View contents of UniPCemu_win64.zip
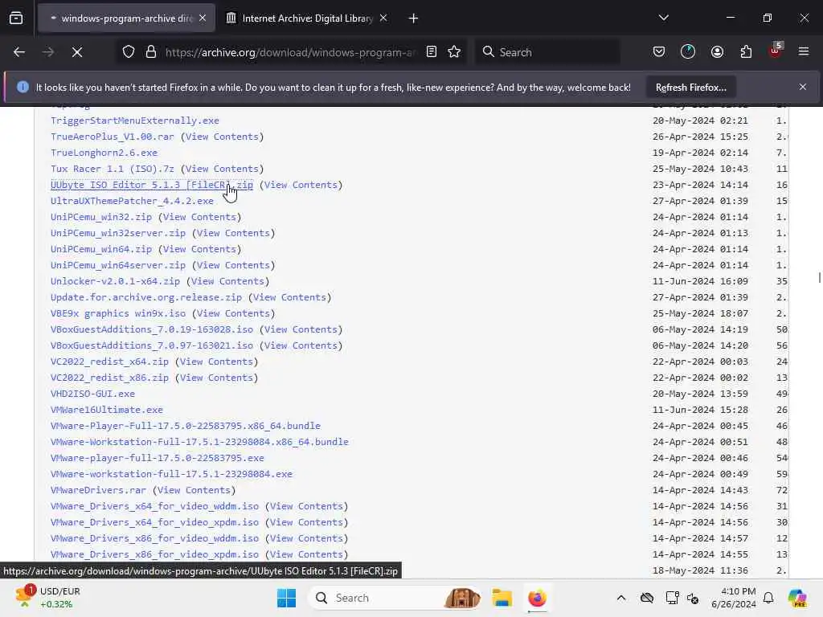Viewport: 823px width, 617px height. (199, 249)
